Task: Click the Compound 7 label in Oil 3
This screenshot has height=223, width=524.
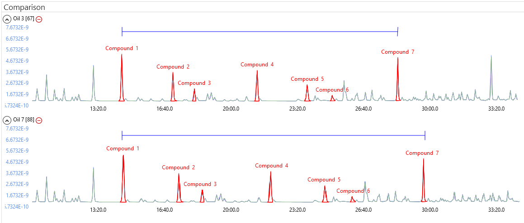Action: click(397, 52)
